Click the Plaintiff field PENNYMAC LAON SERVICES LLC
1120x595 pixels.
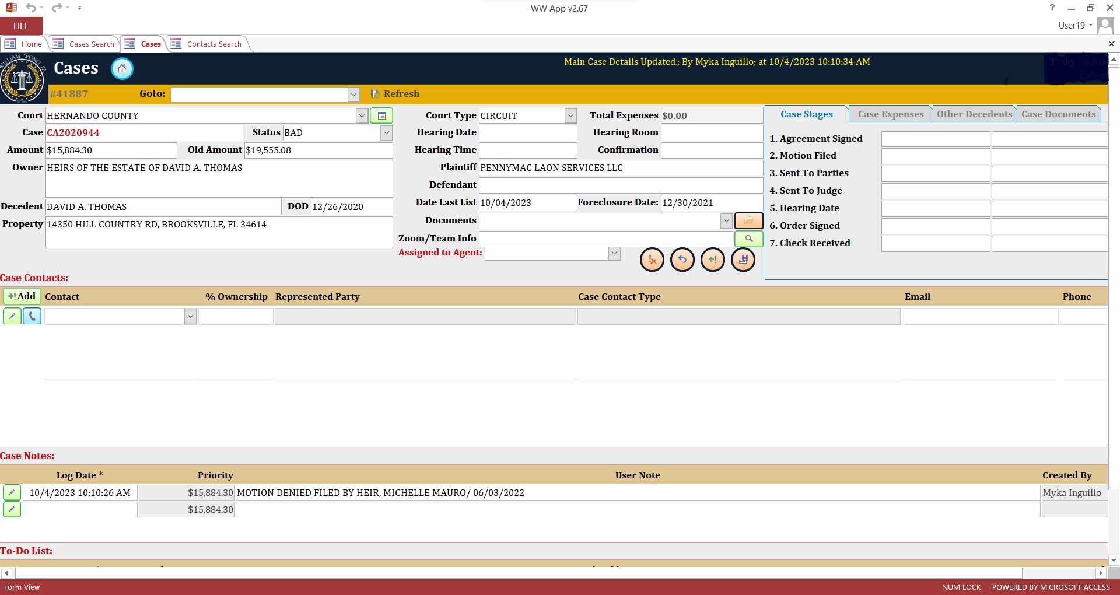(x=621, y=168)
